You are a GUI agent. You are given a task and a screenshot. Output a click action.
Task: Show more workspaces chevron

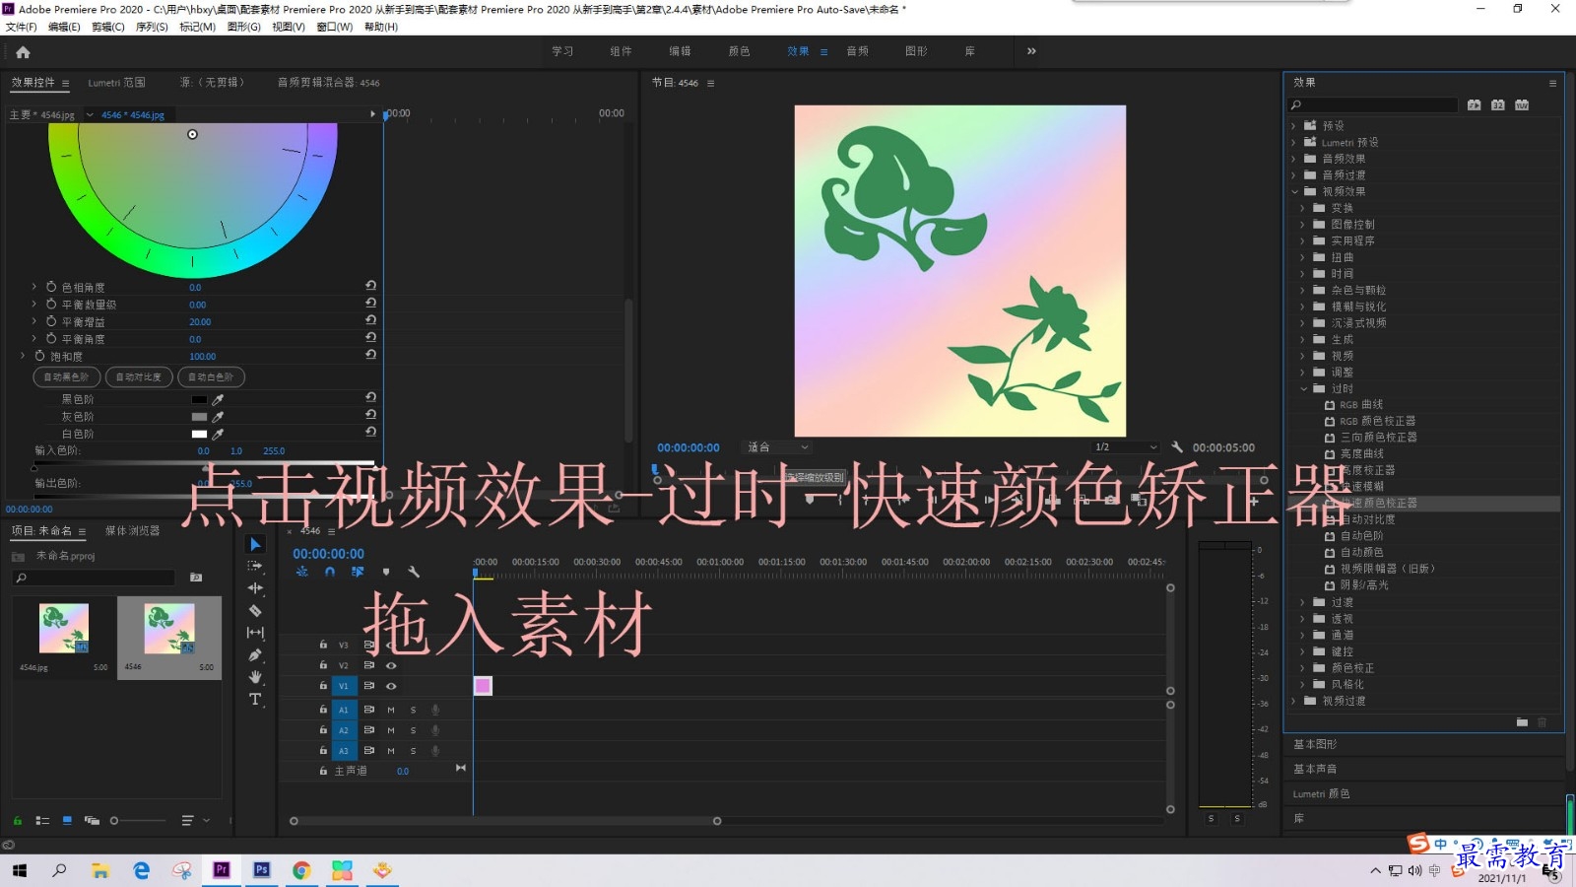[1031, 51]
